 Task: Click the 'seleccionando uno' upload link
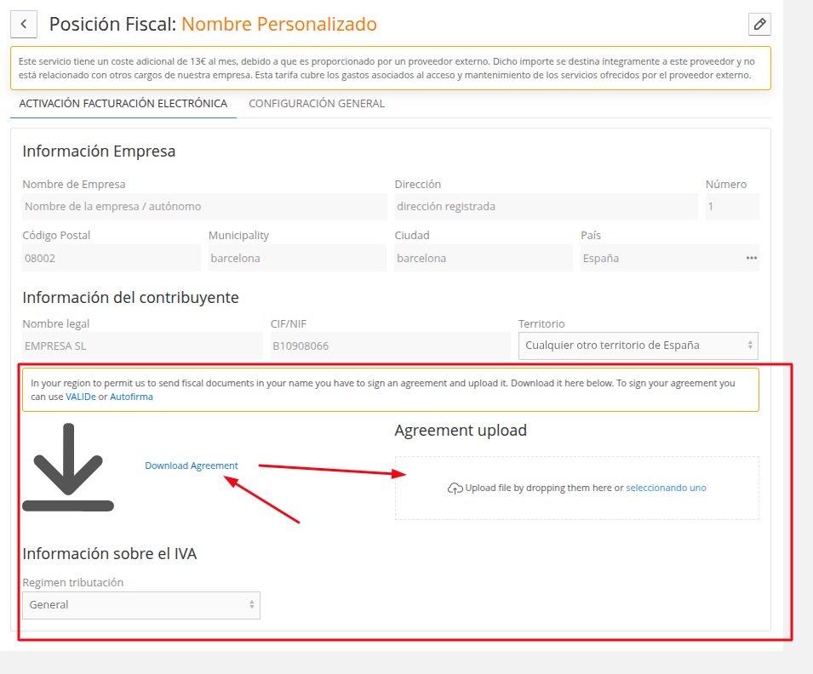[x=666, y=488]
